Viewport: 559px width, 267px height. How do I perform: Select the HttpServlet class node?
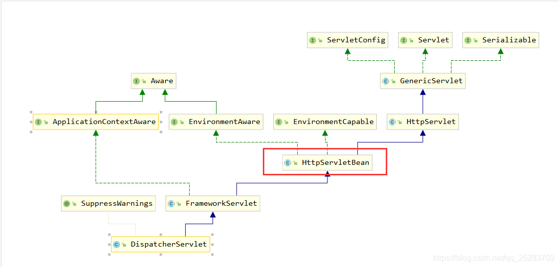click(x=423, y=122)
